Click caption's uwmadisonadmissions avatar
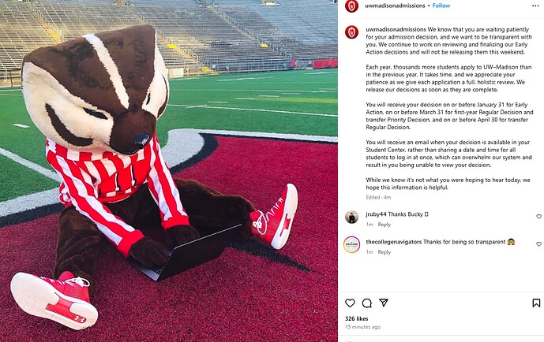The height and width of the screenshot is (342, 544). click(351, 32)
